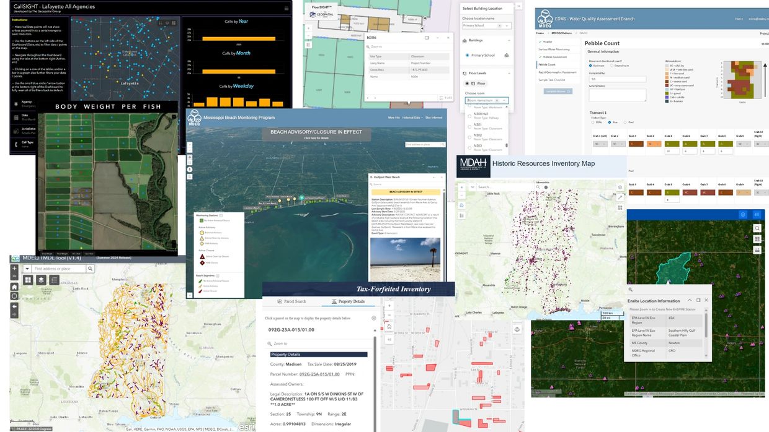Open Sample Task Checklist in EDMS sidebar
Viewport: 769px width, 432px height.
552,80
